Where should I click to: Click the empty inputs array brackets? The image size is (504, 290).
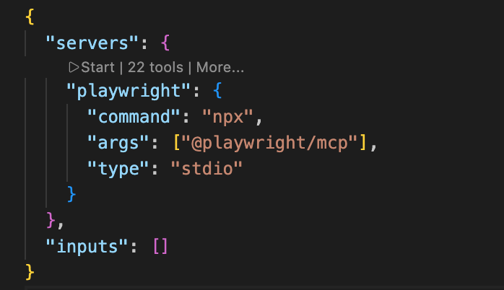pos(160,246)
